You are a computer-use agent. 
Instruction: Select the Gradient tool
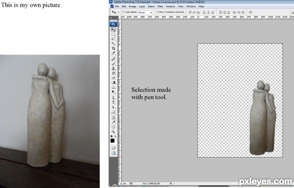(114, 82)
